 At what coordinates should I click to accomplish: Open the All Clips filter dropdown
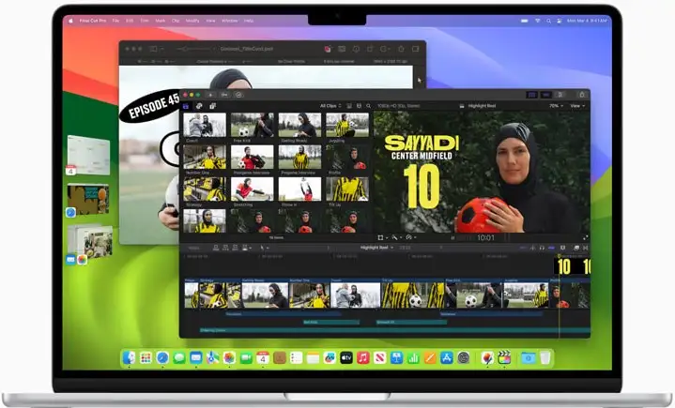[x=330, y=106]
